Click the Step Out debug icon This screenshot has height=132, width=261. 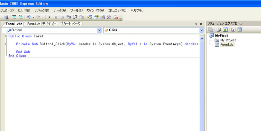[81, 17]
